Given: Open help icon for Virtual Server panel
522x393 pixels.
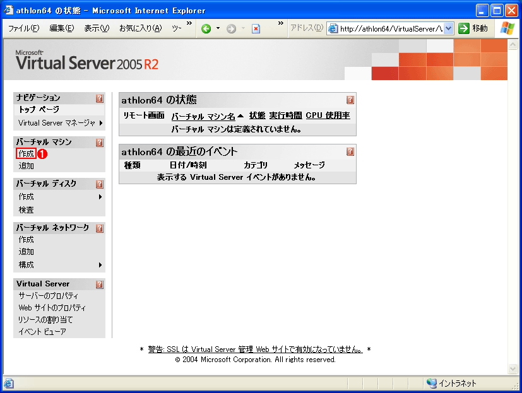Looking at the screenshot, I should [x=100, y=284].
